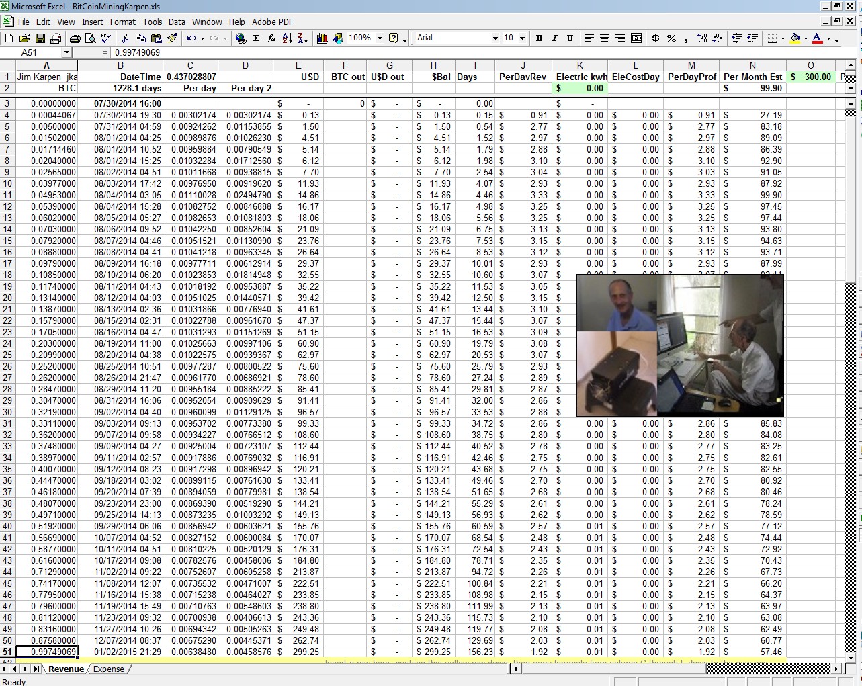This screenshot has width=862, height=686.
Task: Apply percent style formatting
Action: (671, 38)
